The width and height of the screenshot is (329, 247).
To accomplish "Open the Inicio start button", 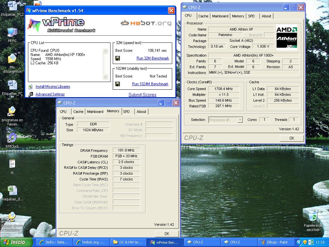I will tap(16, 242).
